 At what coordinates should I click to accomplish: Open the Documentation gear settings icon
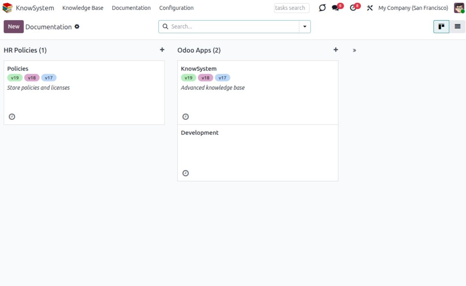[x=77, y=27]
